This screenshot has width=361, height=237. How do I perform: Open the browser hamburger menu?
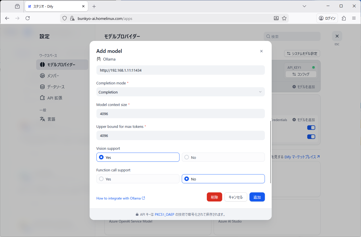[354, 18]
